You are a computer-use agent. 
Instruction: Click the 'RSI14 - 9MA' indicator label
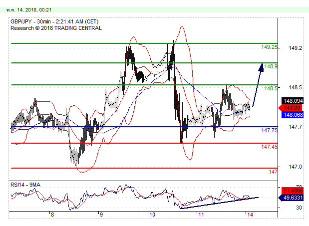[25, 185]
